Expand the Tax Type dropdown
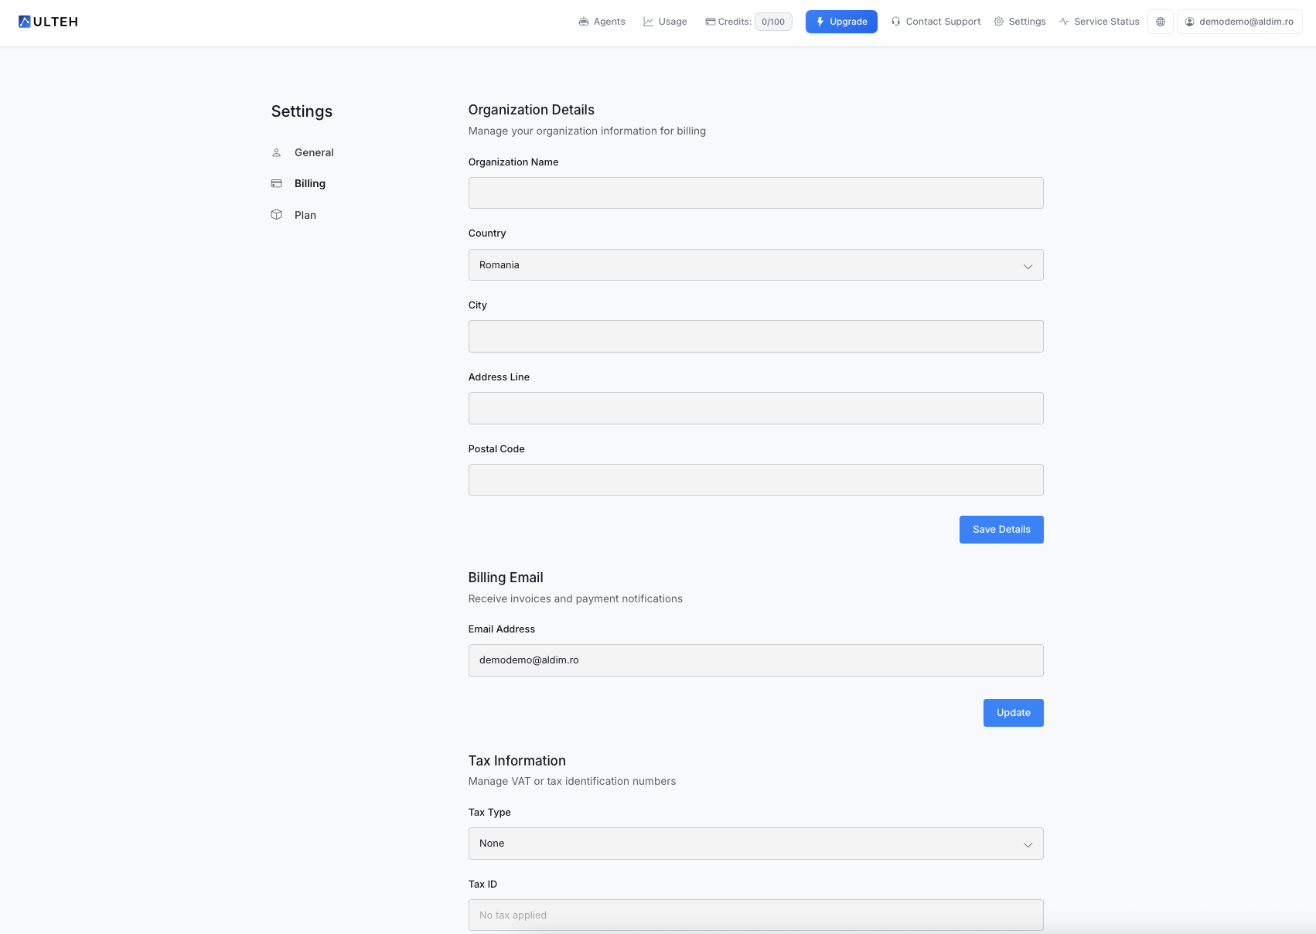Image resolution: width=1316 pixels, height=934 pixels. [755, 843]
